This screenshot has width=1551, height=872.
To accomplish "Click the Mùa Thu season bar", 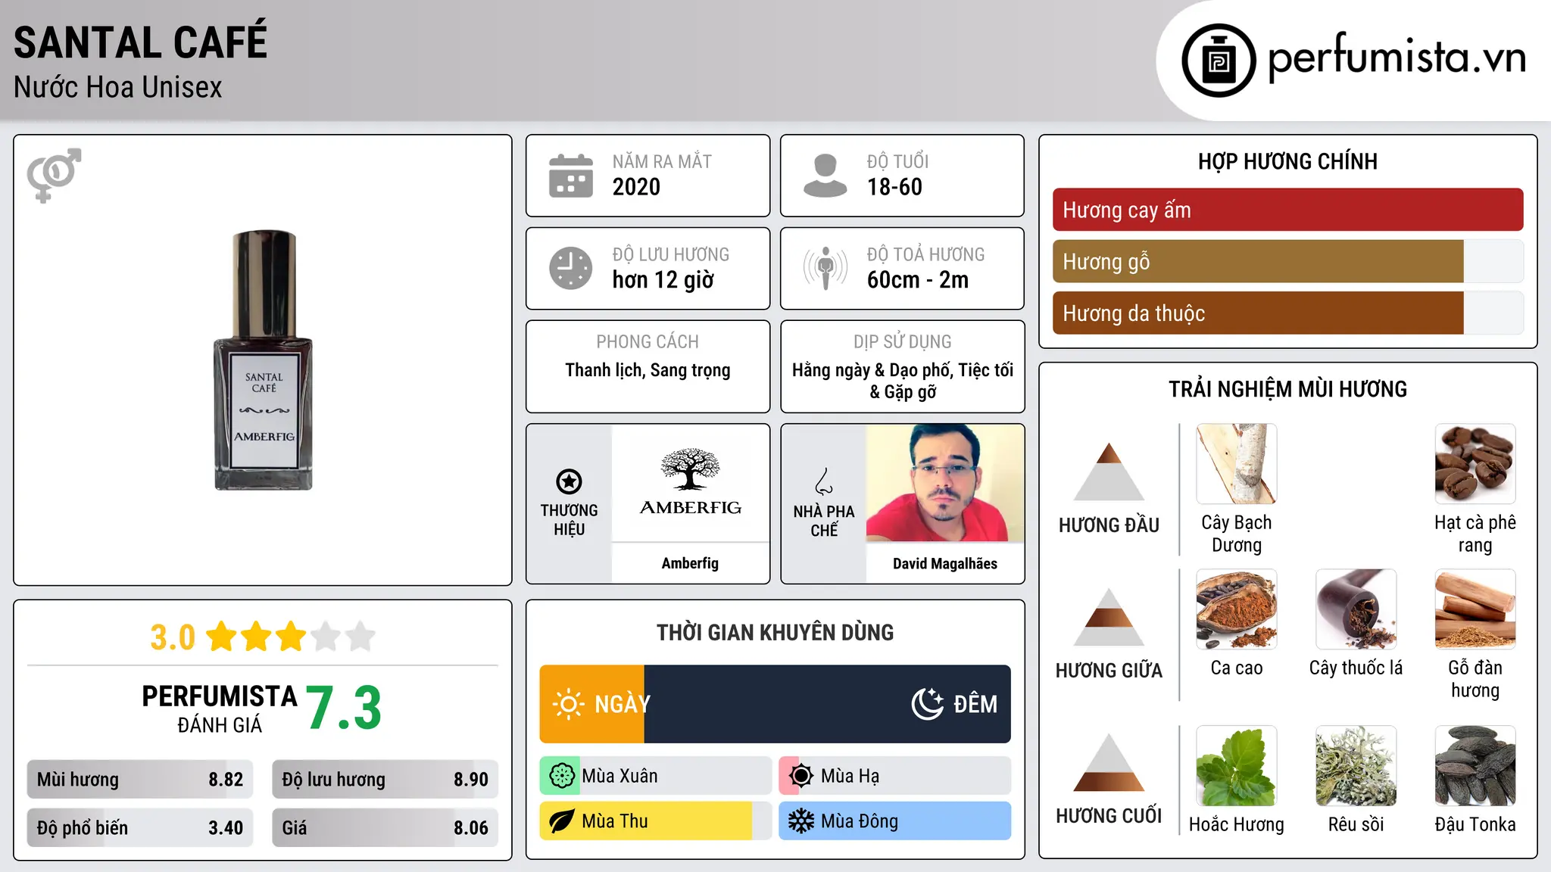I will [x=656, y=821].
